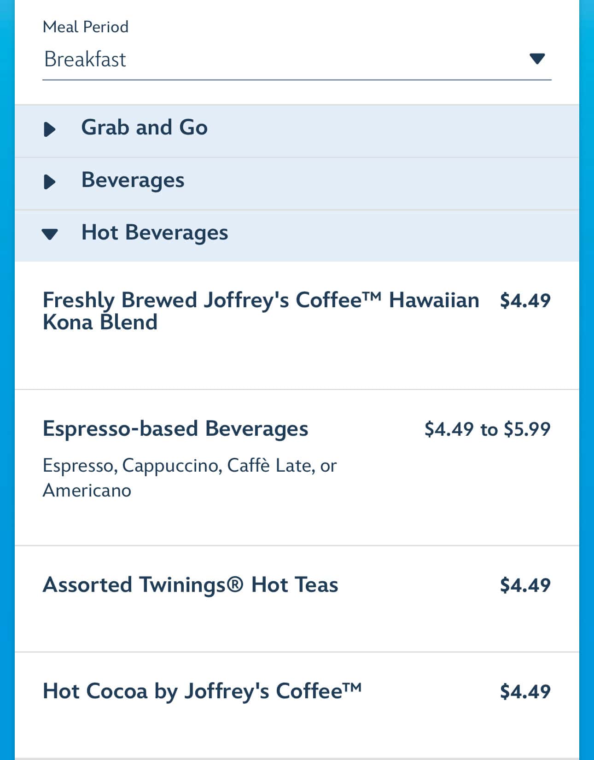Tap the word Americano in espresso description
This screenshot has width=594, height=760.
87,490
